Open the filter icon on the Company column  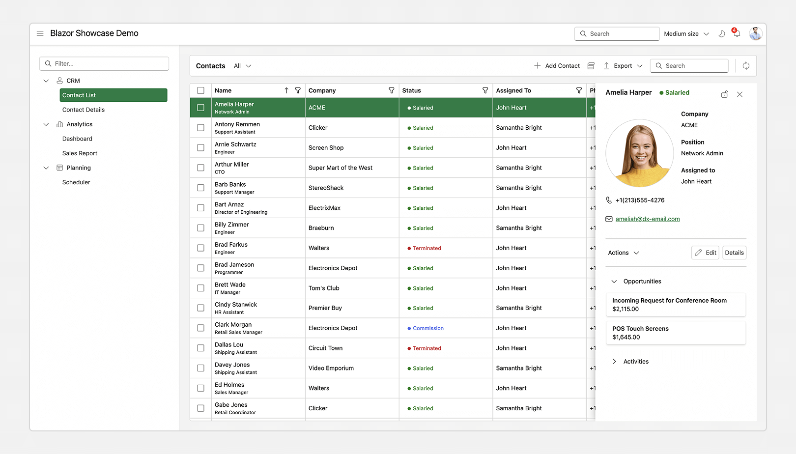(x=392, y=90)
